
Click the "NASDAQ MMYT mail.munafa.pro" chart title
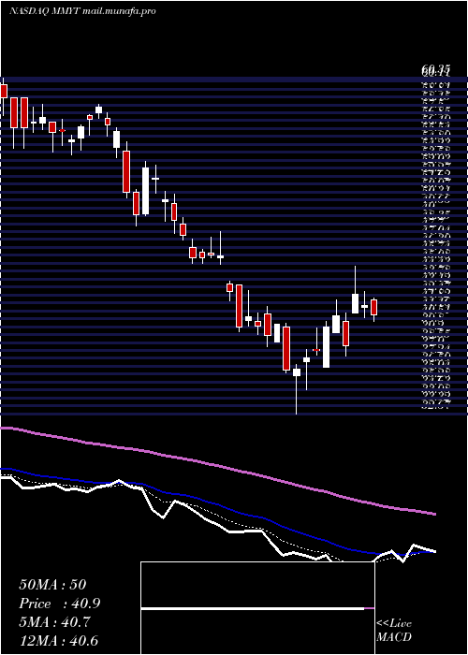click(82, 11)
